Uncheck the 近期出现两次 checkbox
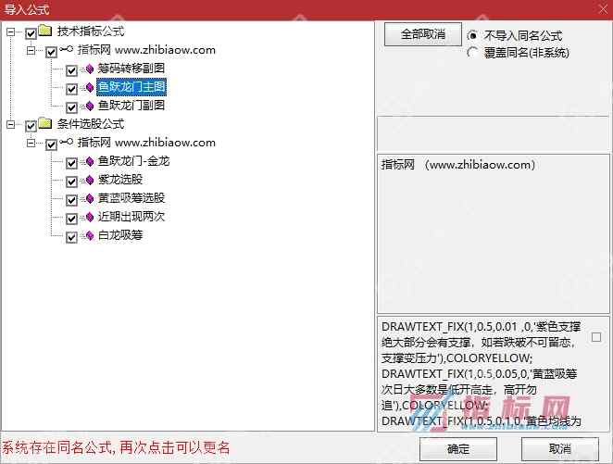The height and width of the screenshot is (464, 613). pos(71,219)
